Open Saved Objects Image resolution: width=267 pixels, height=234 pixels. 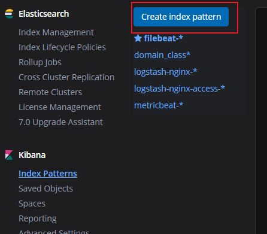click(45, 189)
